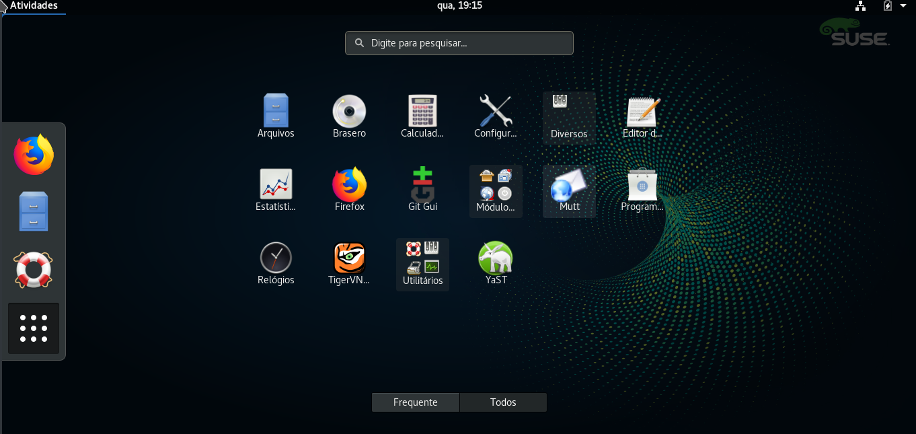Switch to the Todos applications view
916x434 pixels.
(503, 402)
